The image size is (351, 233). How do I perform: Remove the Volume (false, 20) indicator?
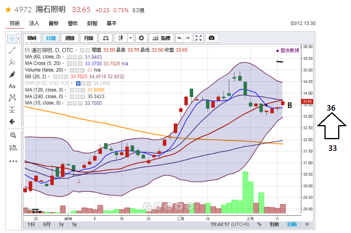pos(82,70)
